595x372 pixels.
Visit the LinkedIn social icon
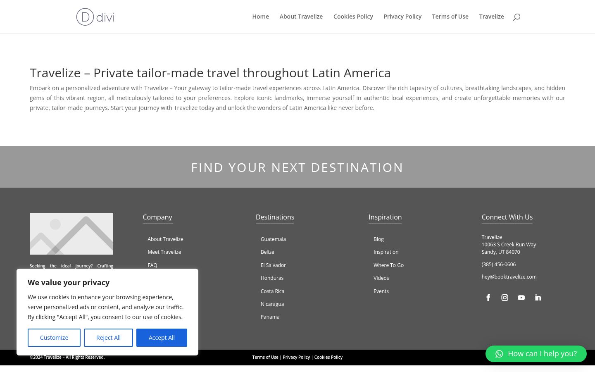[538, 298]
